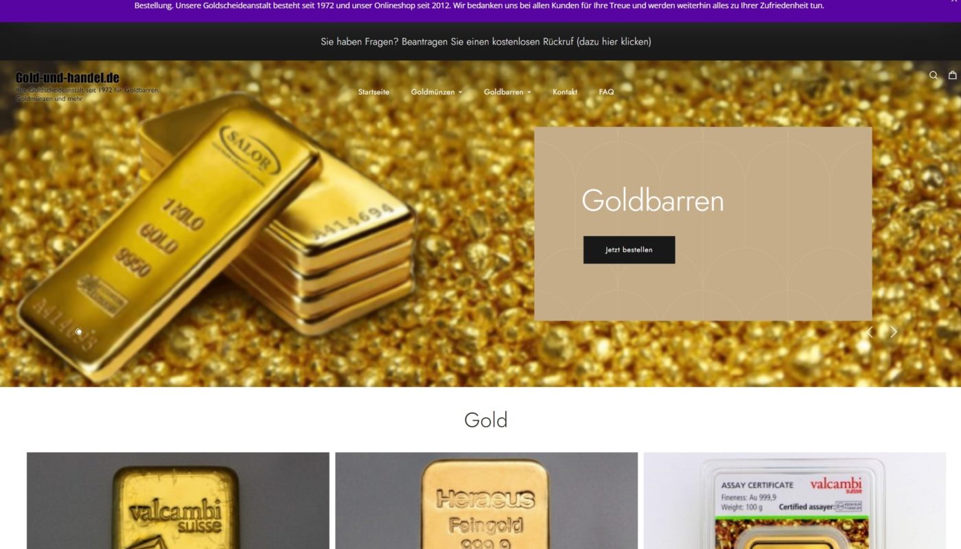Go to next slide with right arrow

[894, 332]
